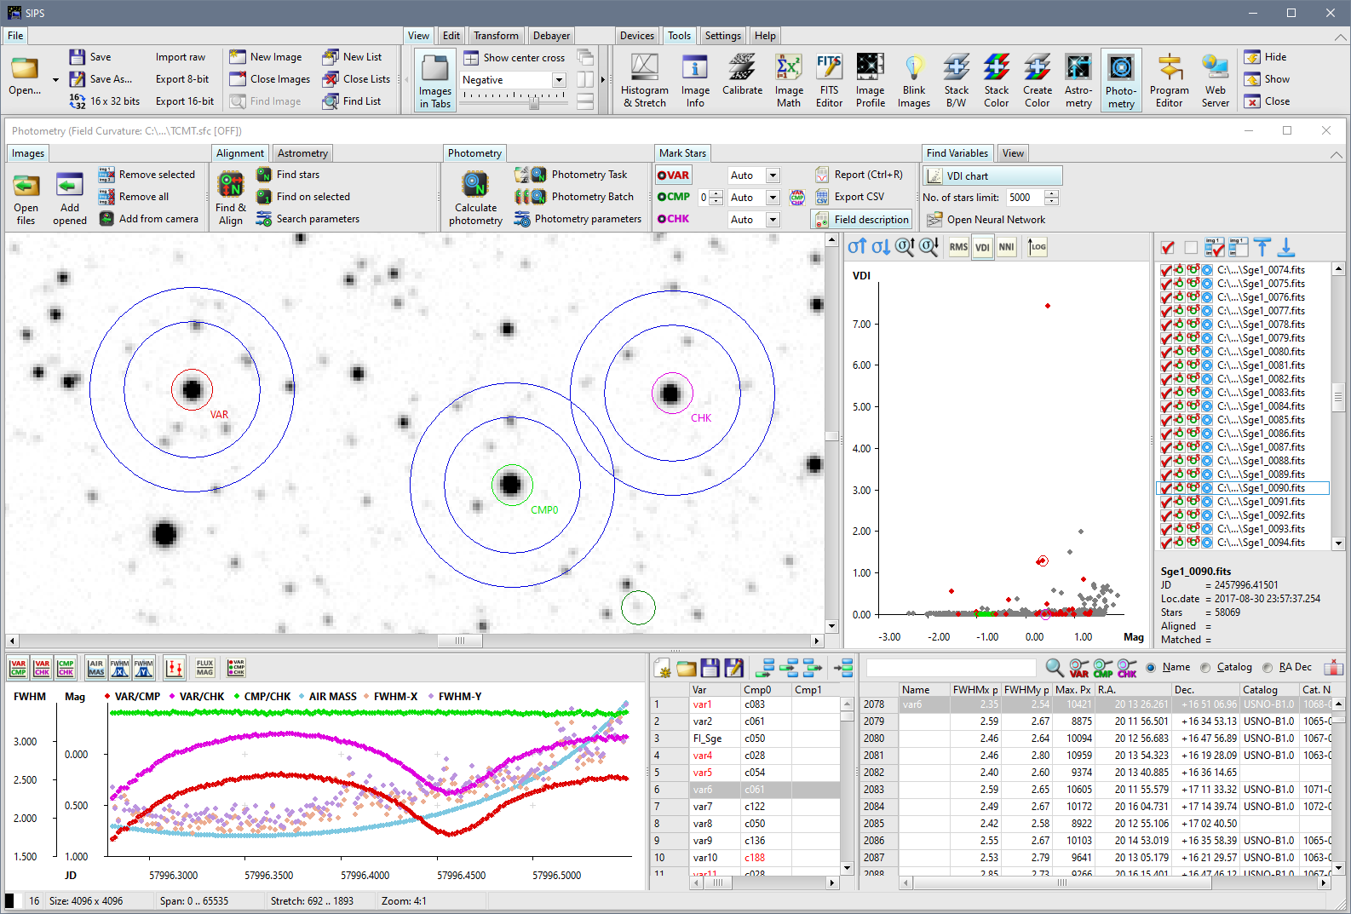Adjust the image stretch slider
Viewport: 1351px width, 914px height.
pyautogui.click(x=534, y=102)
